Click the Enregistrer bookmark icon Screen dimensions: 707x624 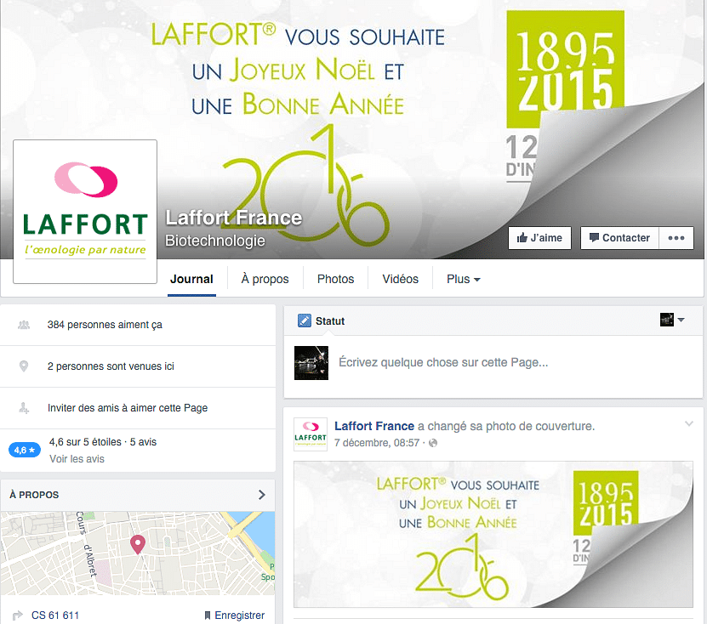pos(207,615)
